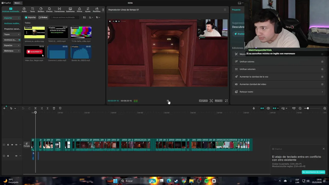This screenshot has width=329, height=185.
Task: Hide the main video track
Action: (12, 145)
